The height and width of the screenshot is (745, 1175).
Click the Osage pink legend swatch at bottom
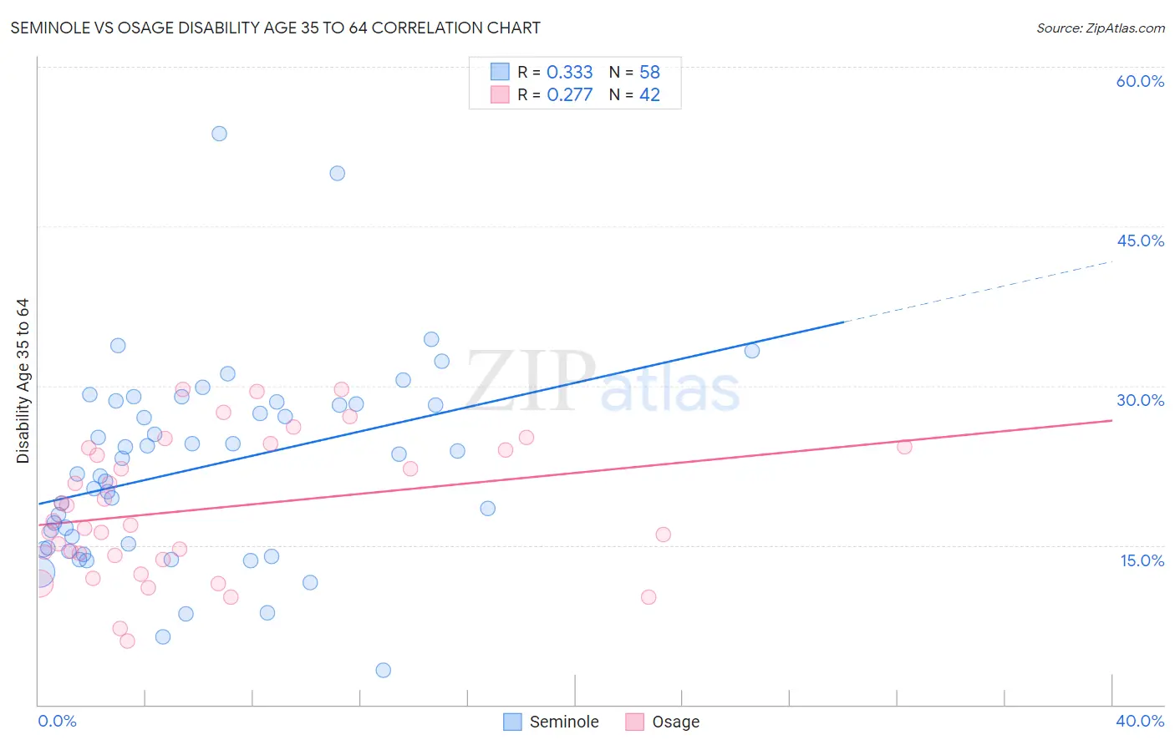coord(635,722)
